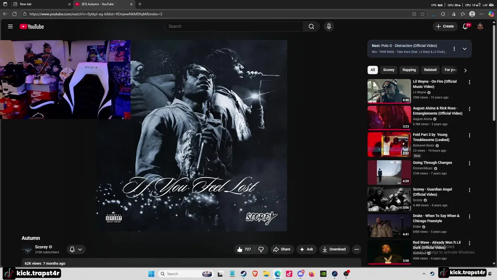Open Scorey Guardian Angel video title
This screenshot has width=497, height=280.
click(432, 192)
